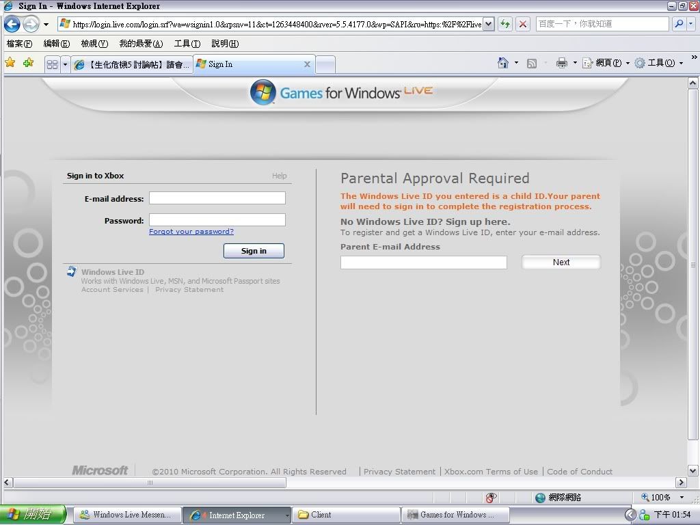Focus the Parent E-mail Address field
700x525 pixels.
click(x=423, y=262)
